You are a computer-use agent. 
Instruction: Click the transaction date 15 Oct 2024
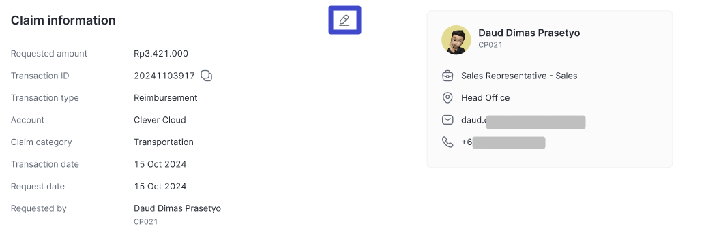click(160, 164)
